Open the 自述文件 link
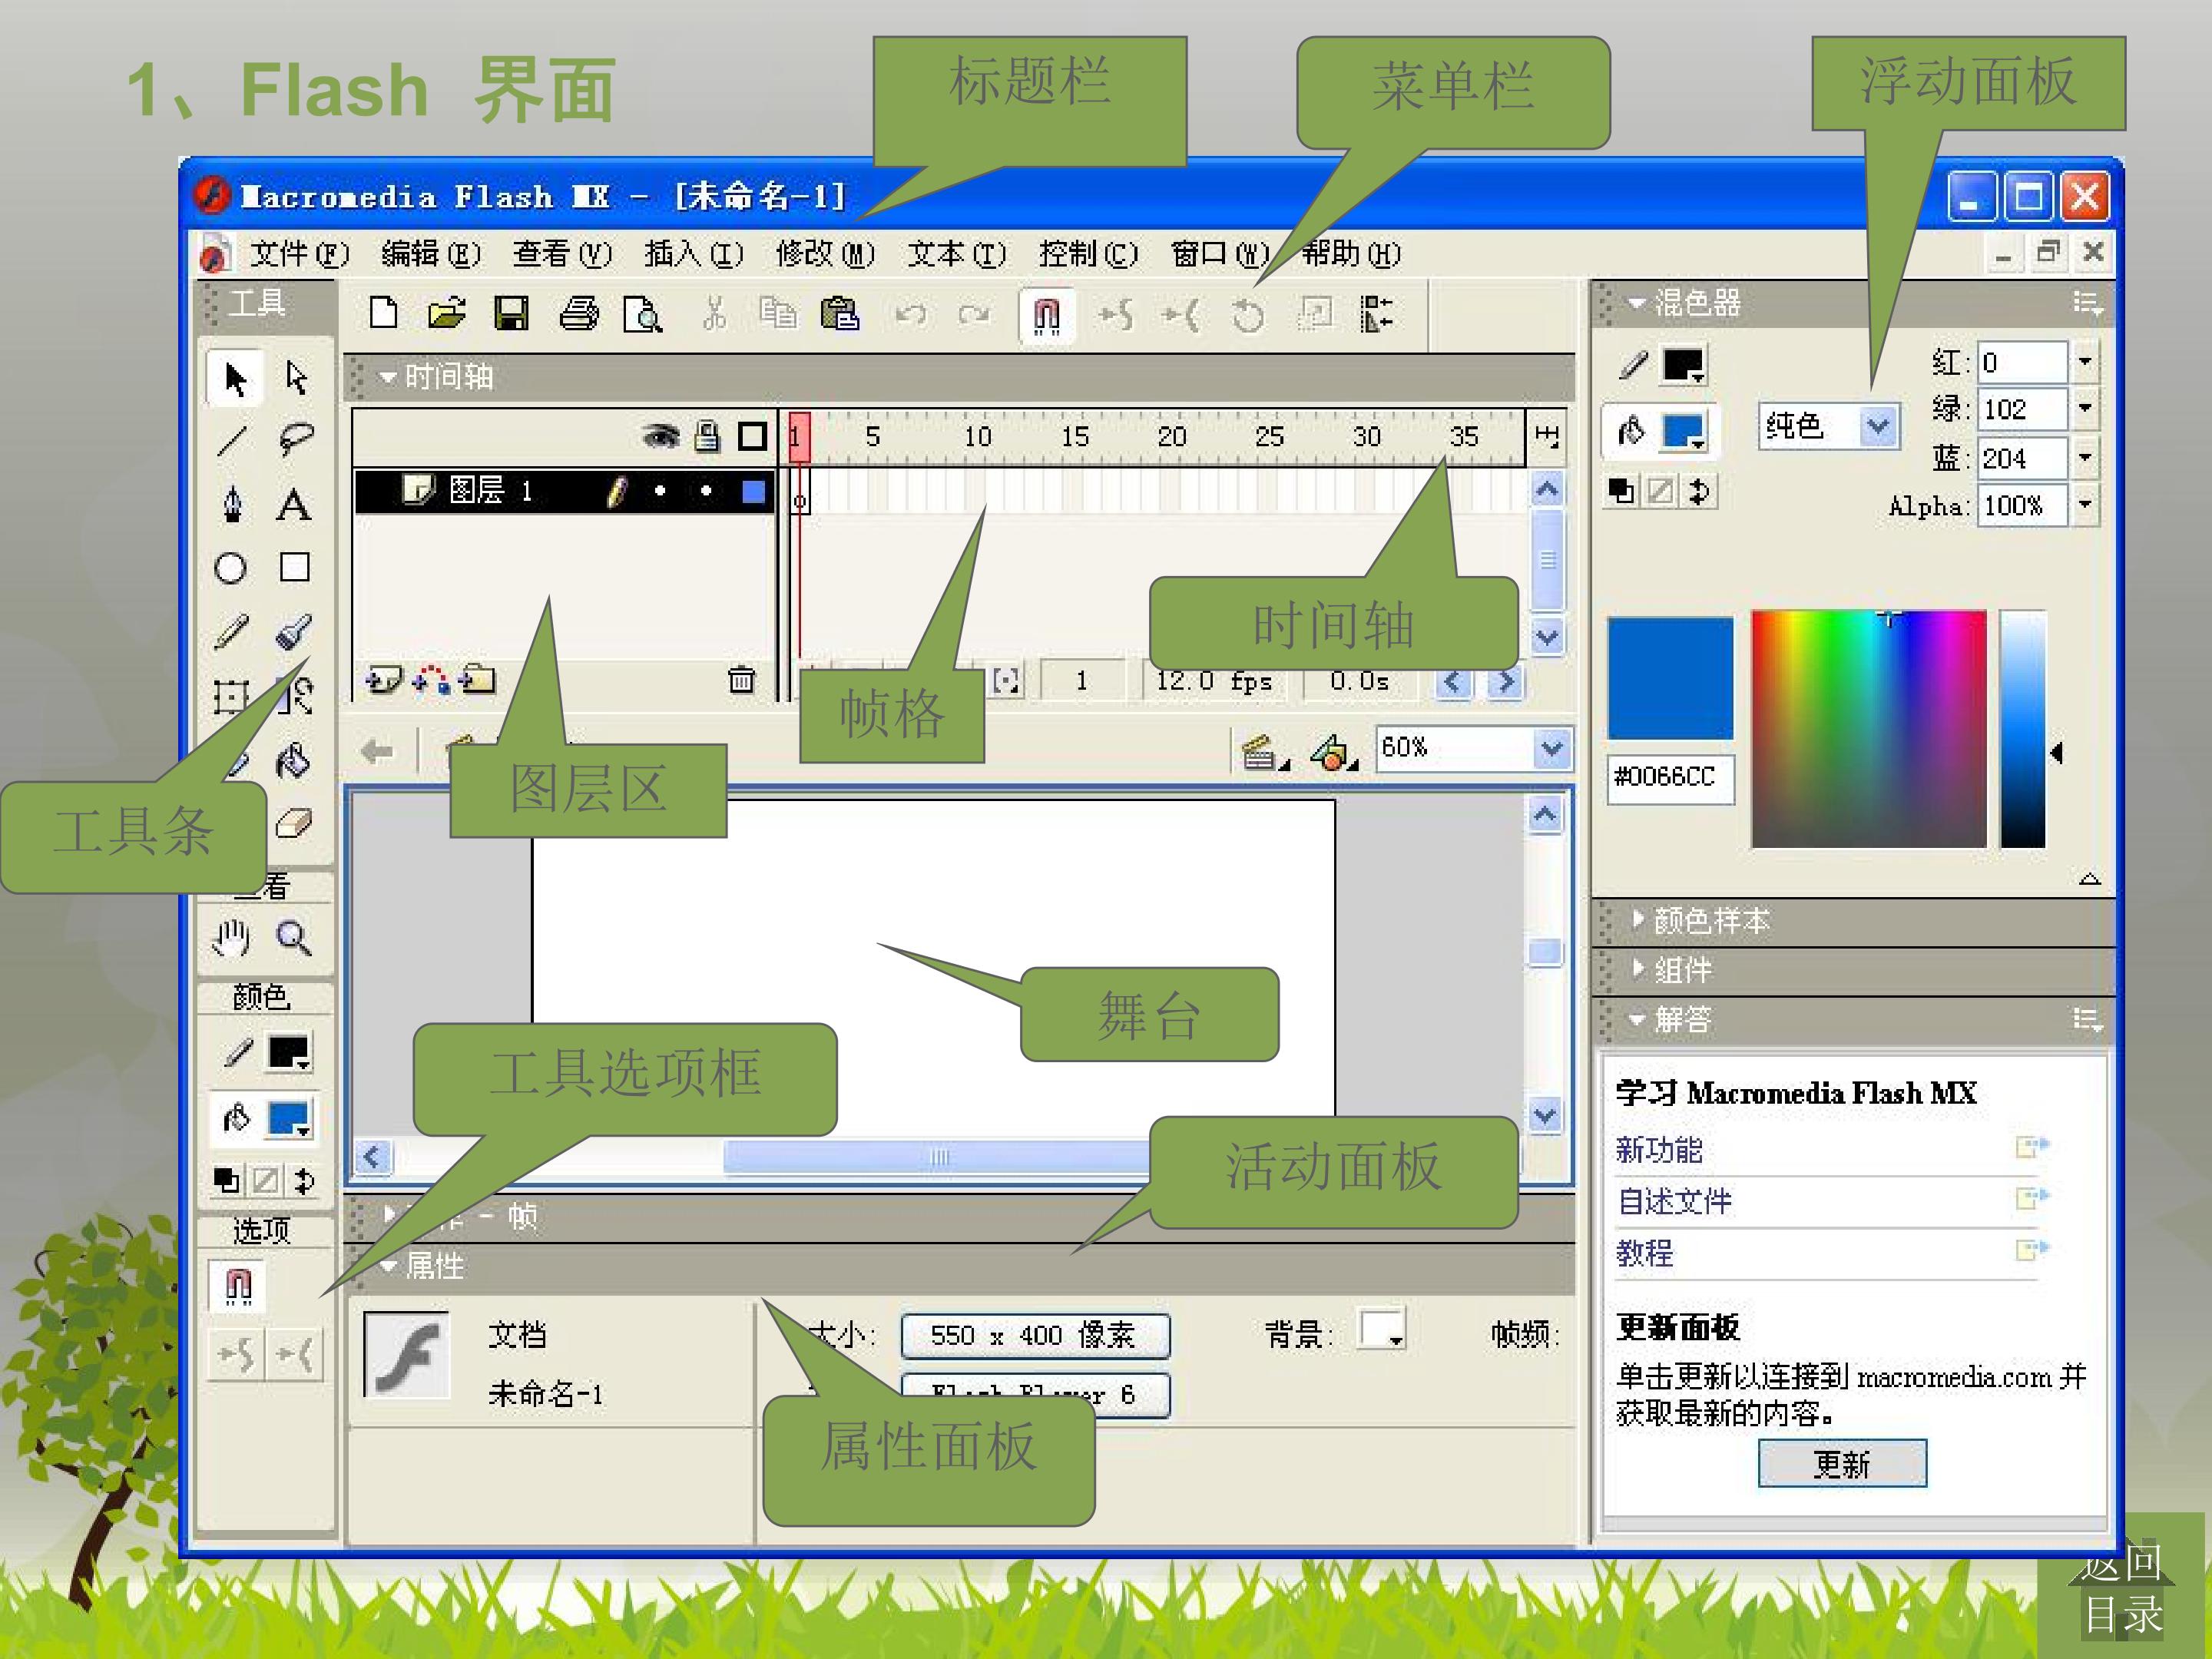The width and height of the screenshot is (2212, 1659). click(1675, 1201)
